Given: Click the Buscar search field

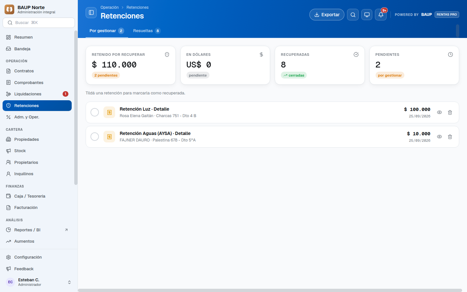Looking at the screenshot, I should point(39,23).
